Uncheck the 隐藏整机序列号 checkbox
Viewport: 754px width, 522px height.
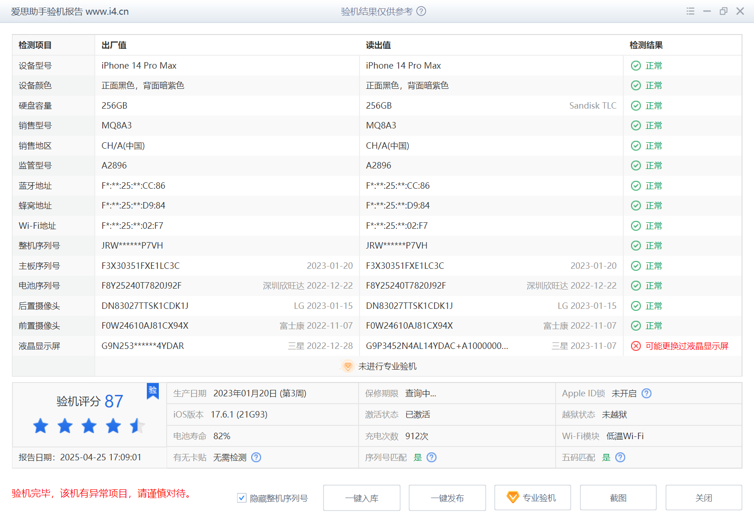[242, 498]
